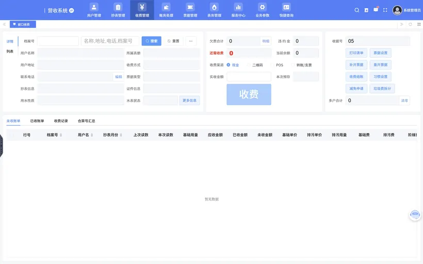The height and width of the screenshot is (264, 423).
Task: Click the 重置 reset button
Action: 173,41
